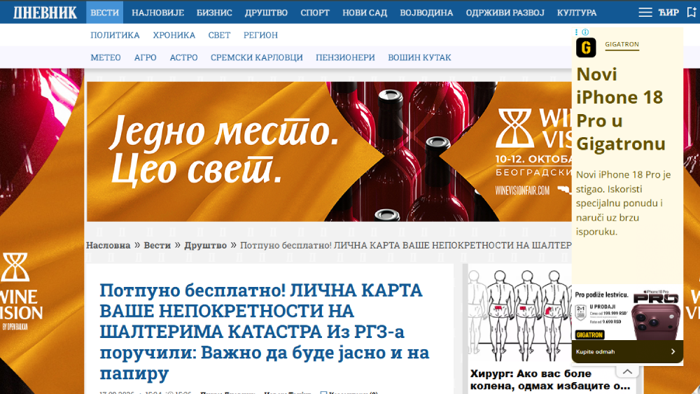Image resolution: width=700 pixels, height=394 pixels.
Task: Click the Насловна breadcrumb
Action: click(108, 245)
